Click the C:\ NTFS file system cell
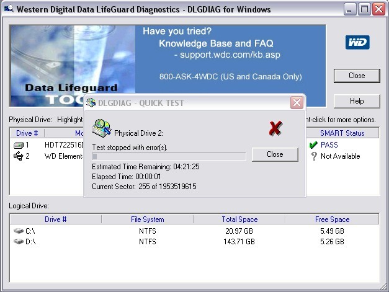The height and width of the screenshot is (292, 389). pos(148,231)
